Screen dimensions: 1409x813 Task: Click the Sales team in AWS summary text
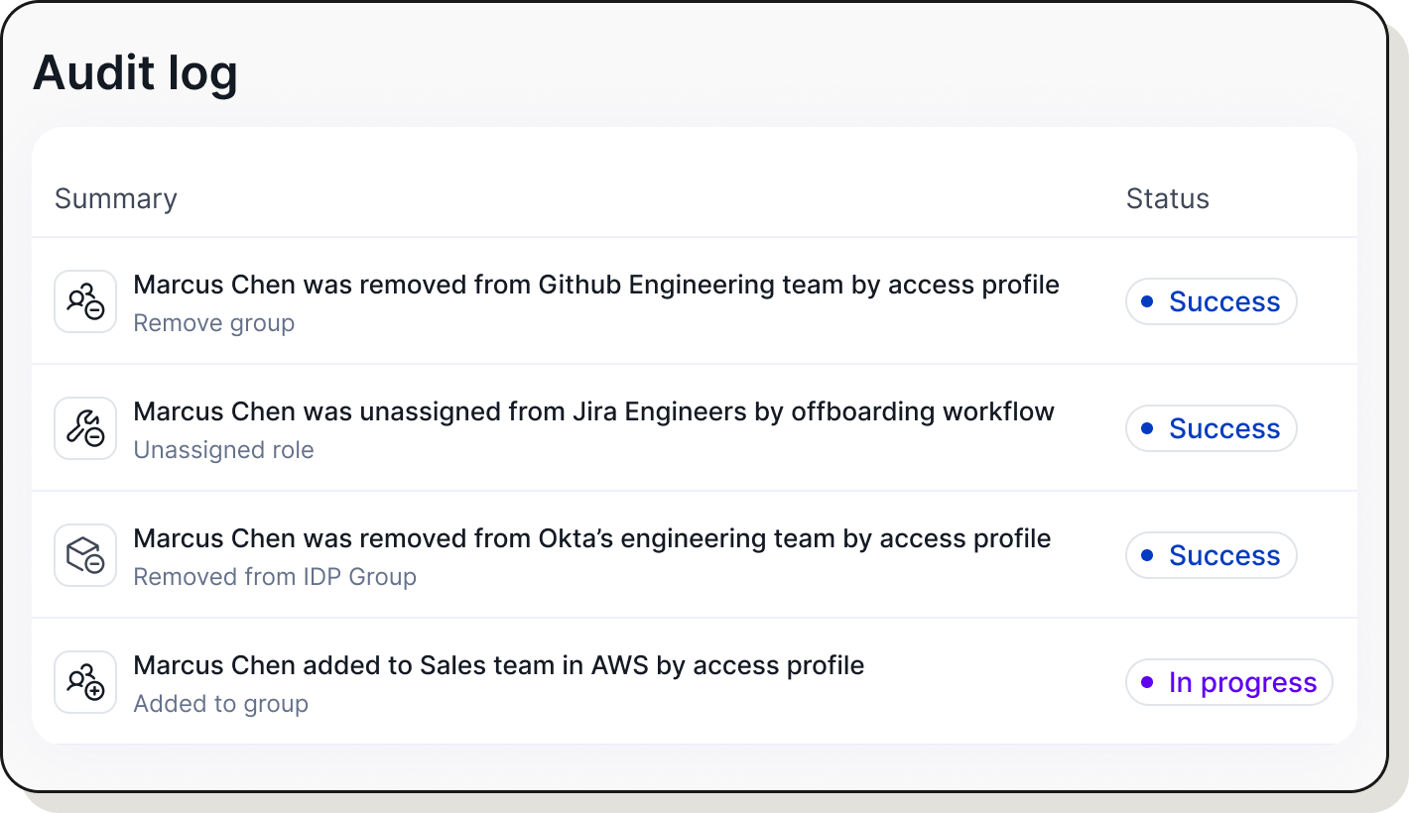499,665
